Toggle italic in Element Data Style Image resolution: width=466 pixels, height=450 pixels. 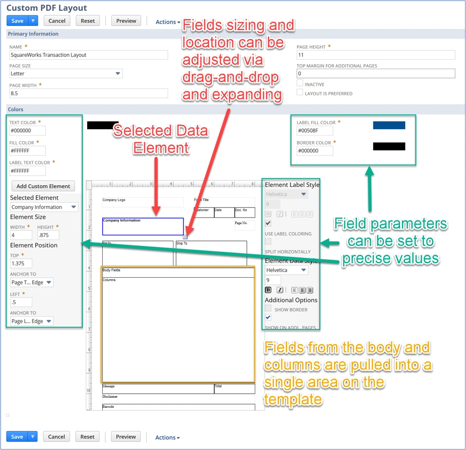(280, 290)
